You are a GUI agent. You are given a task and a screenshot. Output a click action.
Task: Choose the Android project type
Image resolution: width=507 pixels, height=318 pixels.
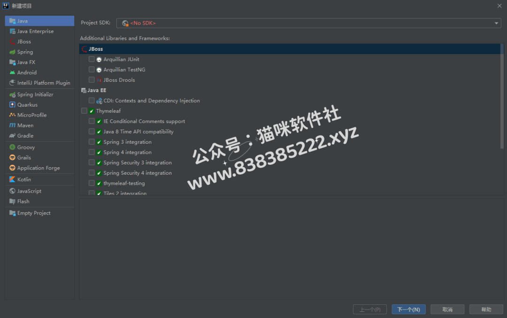[39, 72]
